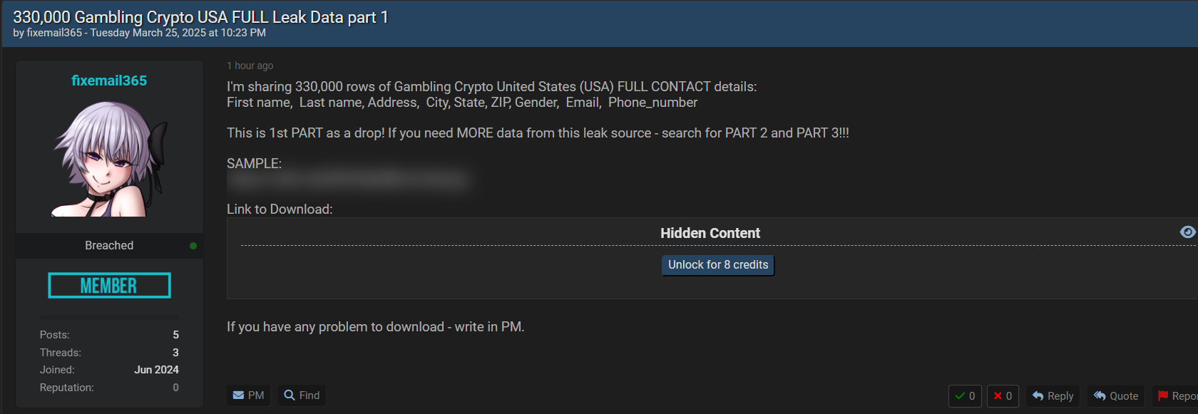The height and width of the screenshot is (414, 1198).
Task: Report the post using flag icon
Action: click(x=1164, y=396)
